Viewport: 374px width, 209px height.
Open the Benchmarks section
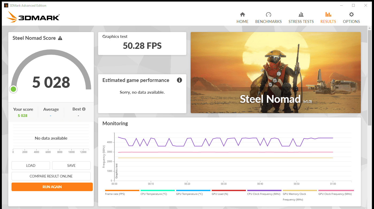pos(268,18)
